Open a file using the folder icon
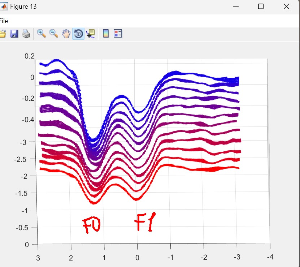This screenshot has width=300, height=267. click(3, 34)
